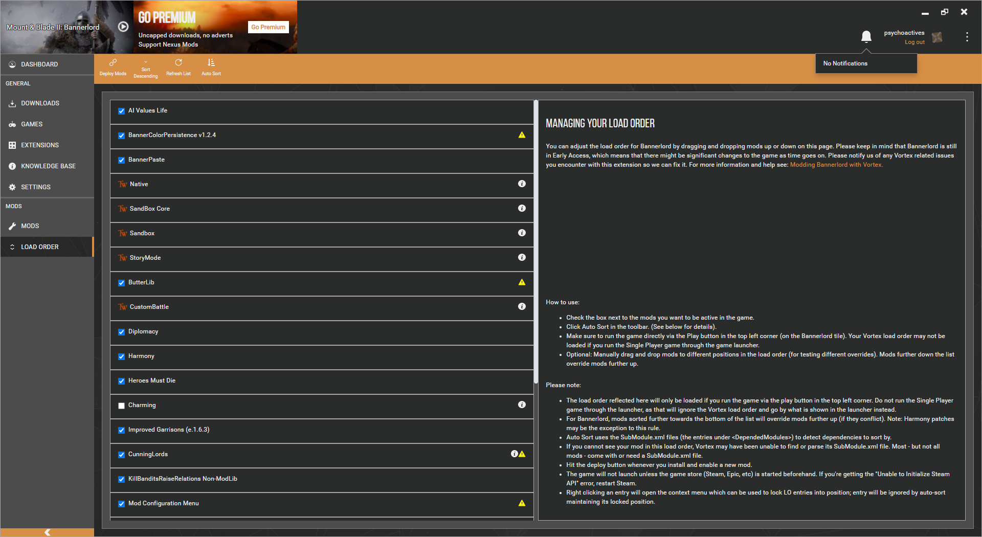The height and width of the screenshot is (537, 982).
Task: Toggle the Sort Descending order button
Action: point(146,70)
